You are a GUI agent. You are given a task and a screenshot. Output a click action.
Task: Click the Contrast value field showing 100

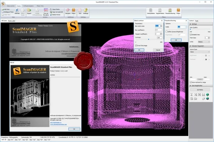pyautogui.click(x=159, y=37)
